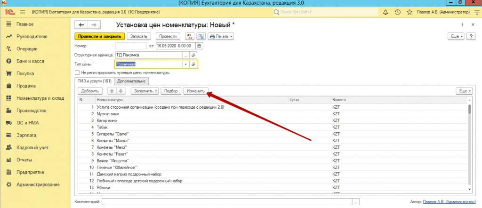482x208 pixels.
Task: Open Покупка section
Action: pos(25,73)
